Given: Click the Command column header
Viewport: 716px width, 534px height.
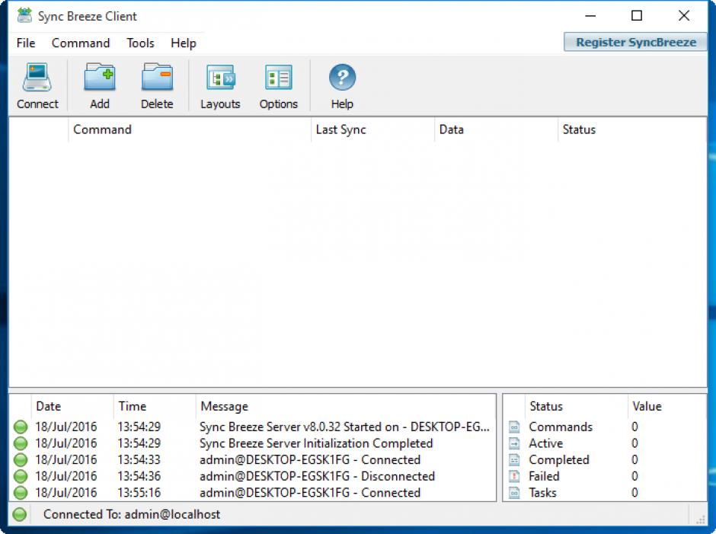Looking at the screenshot, I should point(103,130).
